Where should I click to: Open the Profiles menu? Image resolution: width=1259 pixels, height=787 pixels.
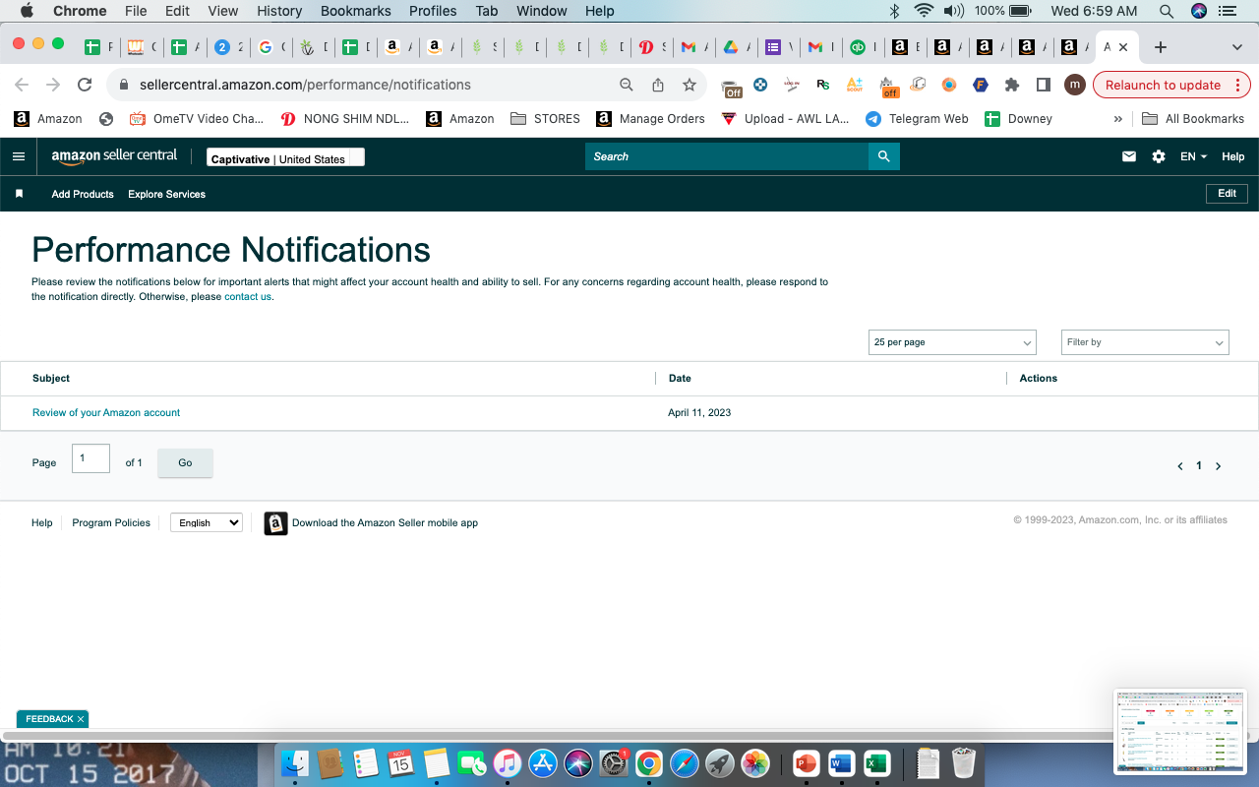(433, 11)
